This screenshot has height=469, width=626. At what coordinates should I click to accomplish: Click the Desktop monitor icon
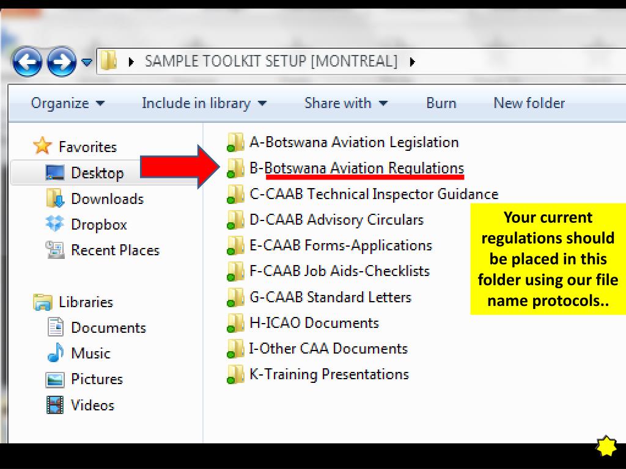(55, 173)
